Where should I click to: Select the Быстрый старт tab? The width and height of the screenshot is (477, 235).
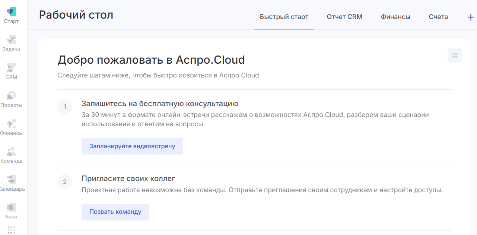(284, 16)
